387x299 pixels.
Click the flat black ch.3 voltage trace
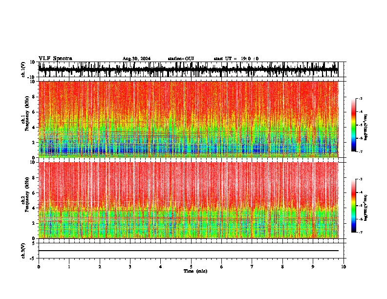click(x=188, y=251)
